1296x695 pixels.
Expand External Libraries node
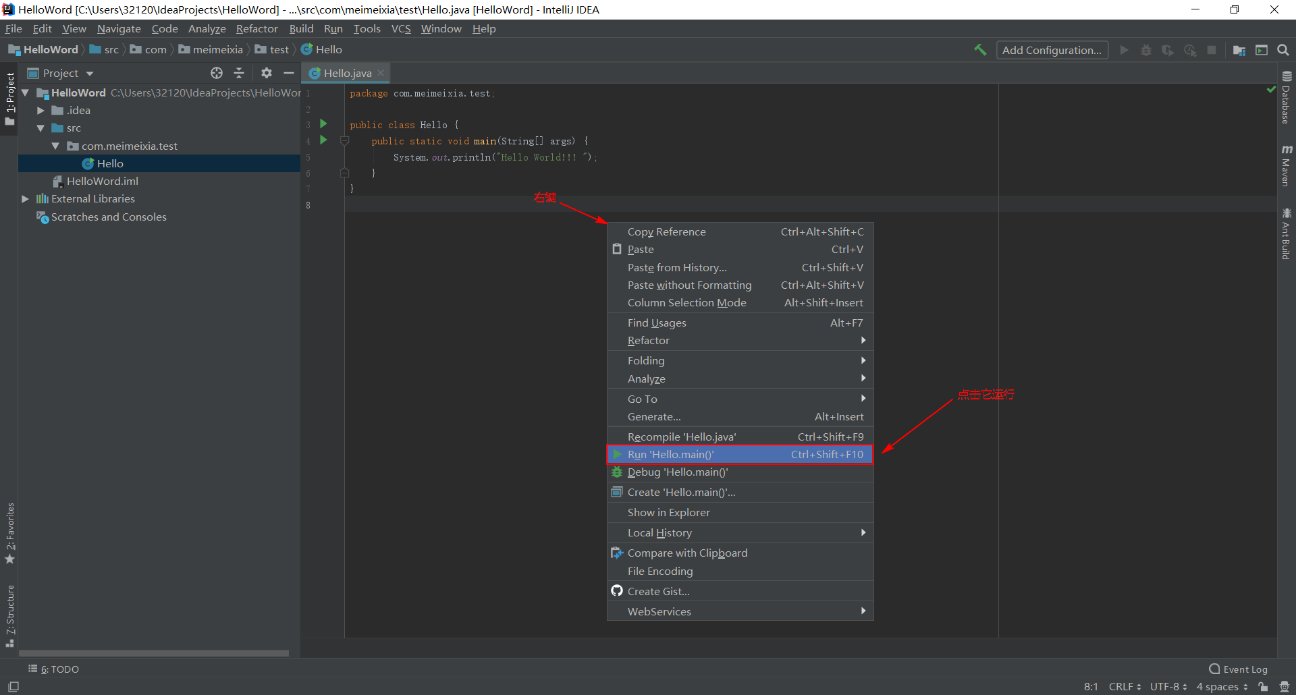(26, 198)
